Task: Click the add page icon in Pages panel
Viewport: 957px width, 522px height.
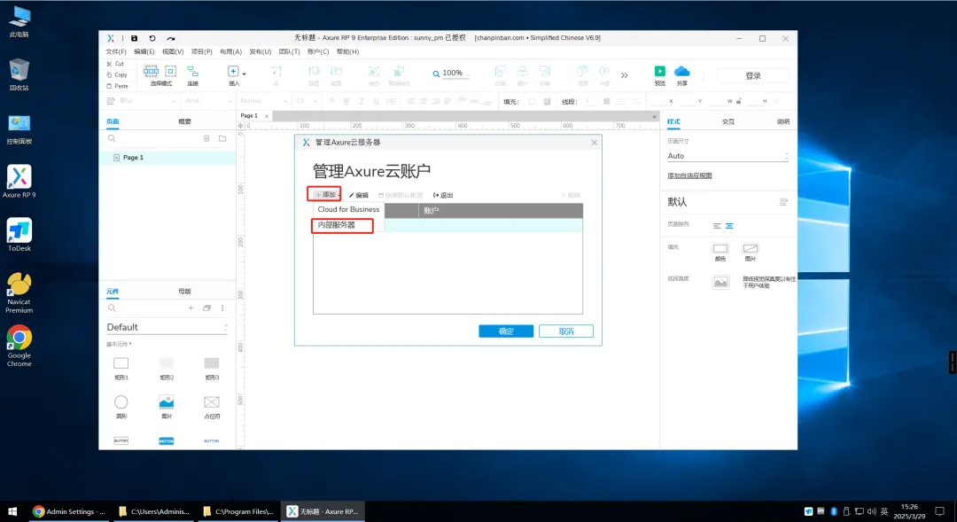Action: [x=206, y=138]
